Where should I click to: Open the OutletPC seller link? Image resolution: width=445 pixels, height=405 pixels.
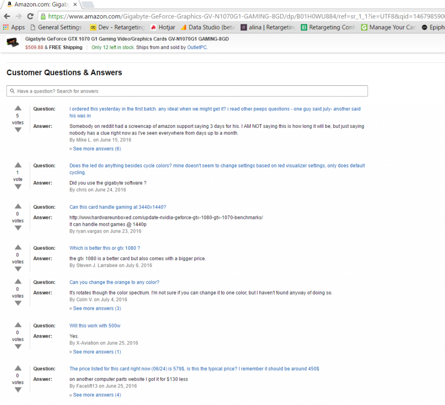197,47
